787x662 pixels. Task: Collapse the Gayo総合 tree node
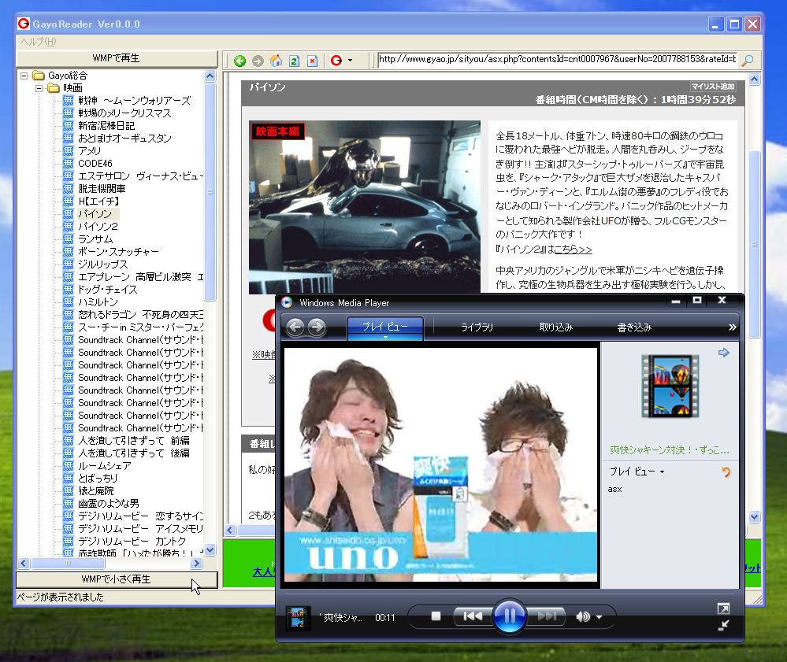click(x=24, y=76)
